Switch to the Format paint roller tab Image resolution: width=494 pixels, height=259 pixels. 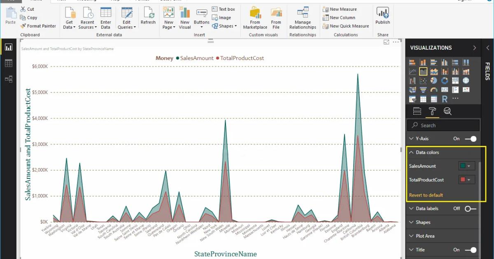click(x=431, y=111)
